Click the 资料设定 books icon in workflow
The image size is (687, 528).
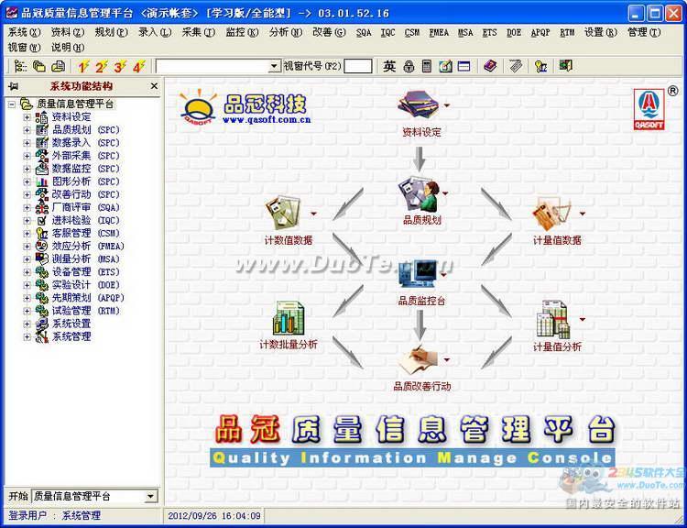(419, 104)
